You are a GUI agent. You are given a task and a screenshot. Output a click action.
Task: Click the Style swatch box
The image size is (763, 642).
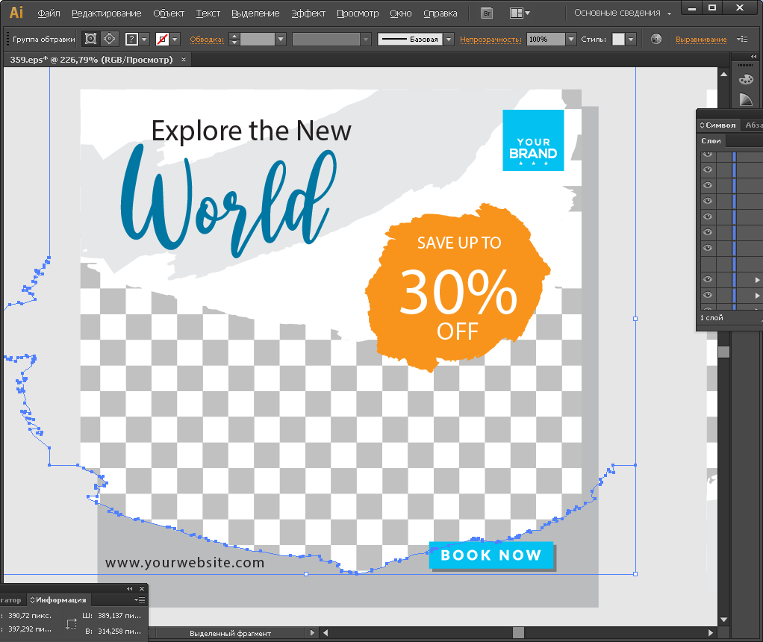point(618,39)
